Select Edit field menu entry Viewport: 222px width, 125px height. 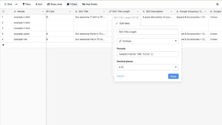(x=124, y=23)
